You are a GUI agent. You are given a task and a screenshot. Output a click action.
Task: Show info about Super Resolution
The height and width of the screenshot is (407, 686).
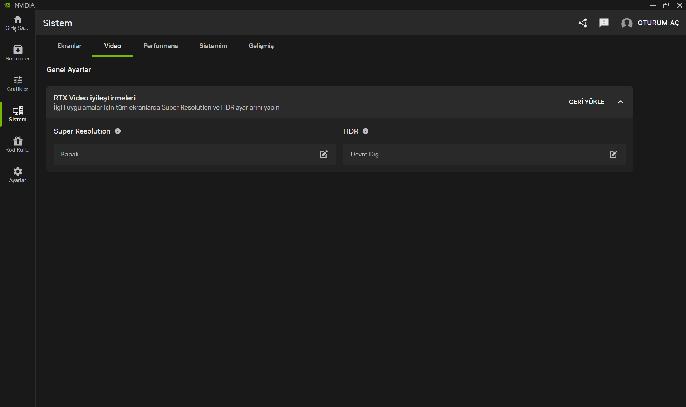(x=118, y=131)
